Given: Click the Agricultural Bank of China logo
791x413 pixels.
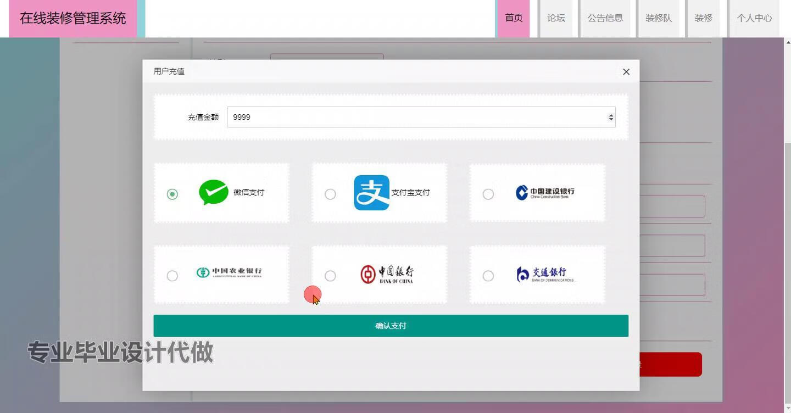Looking at the screenshot, I should click(229, 272).
